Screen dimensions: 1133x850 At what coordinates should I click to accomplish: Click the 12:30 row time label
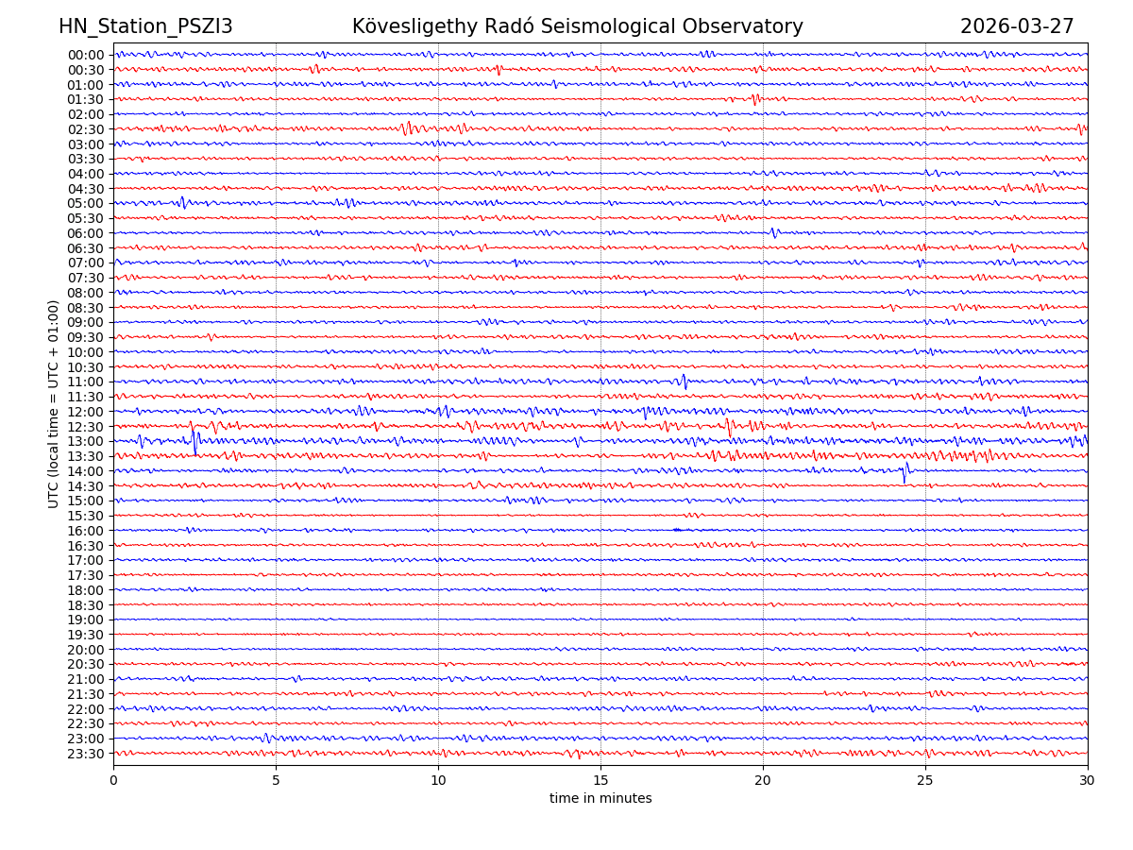click(86, 427)
